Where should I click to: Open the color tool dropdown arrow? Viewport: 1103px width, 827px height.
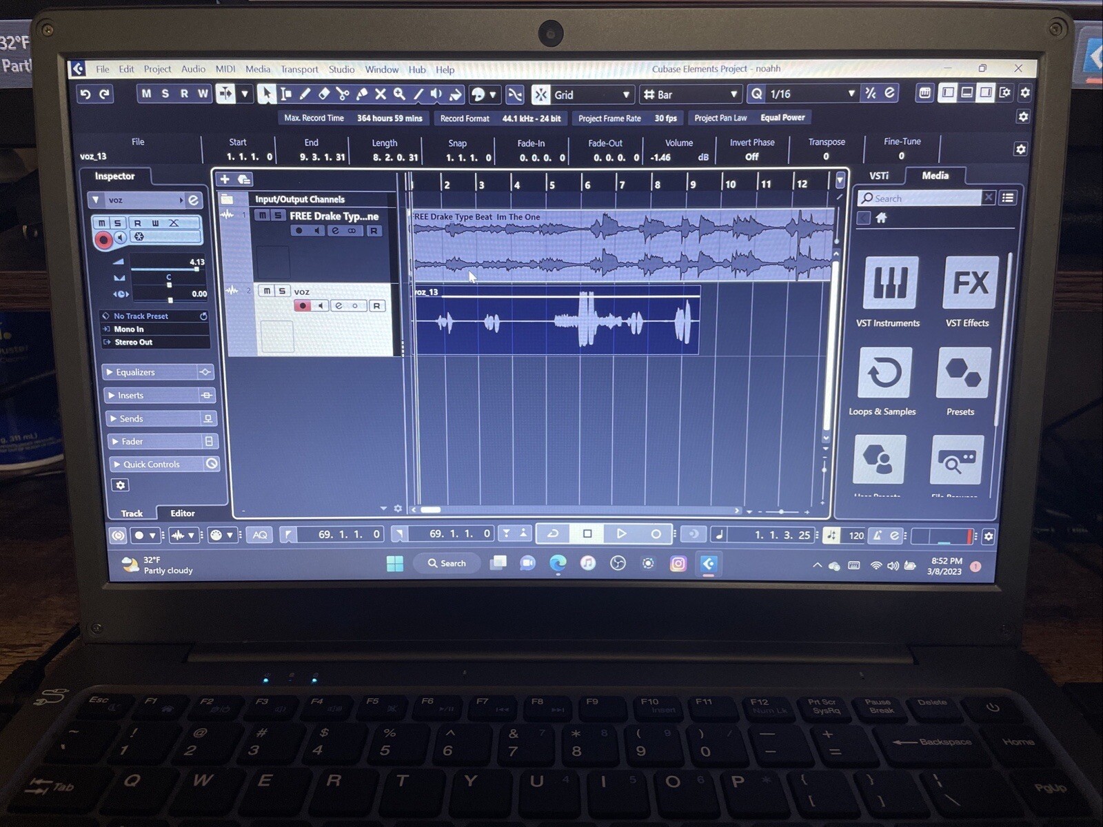492,94
